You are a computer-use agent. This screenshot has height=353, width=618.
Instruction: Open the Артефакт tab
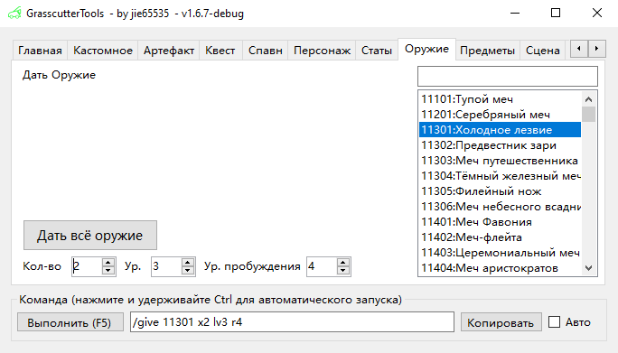(169, 51)
